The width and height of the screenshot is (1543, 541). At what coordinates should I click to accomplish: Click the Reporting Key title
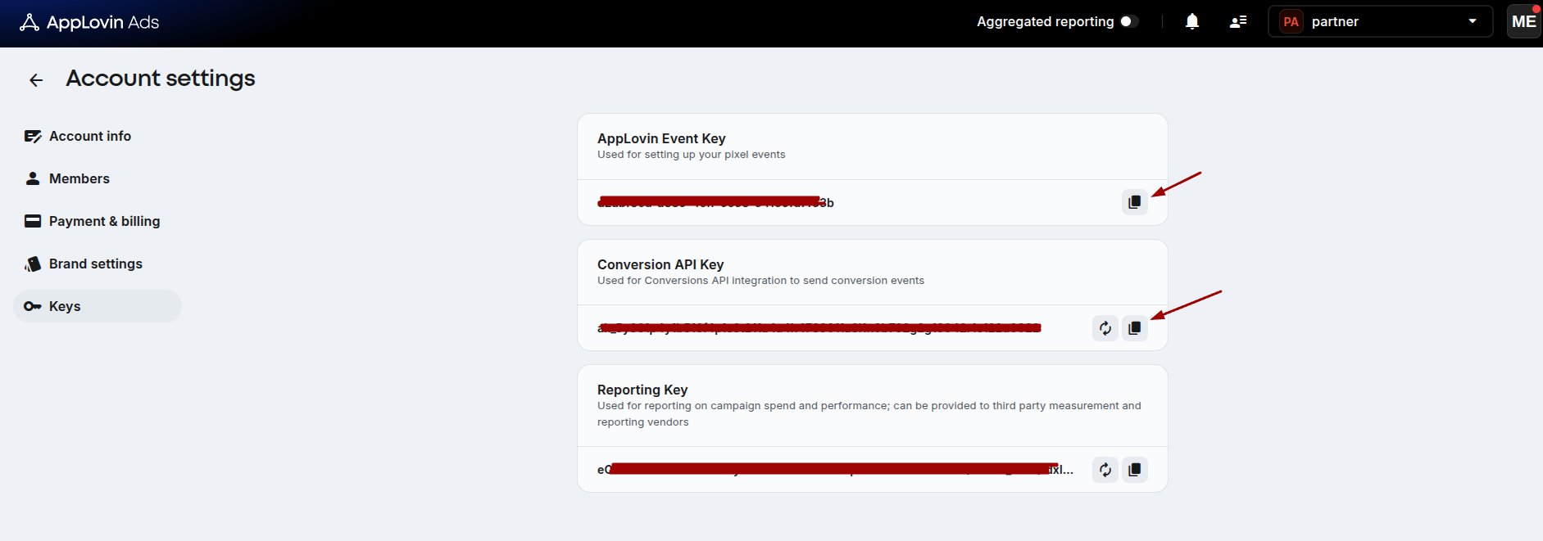coord(642,390)
